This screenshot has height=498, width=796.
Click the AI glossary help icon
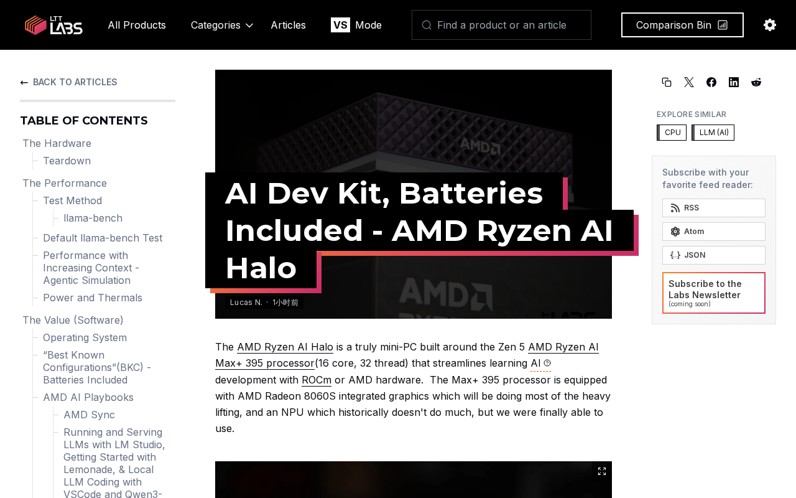[x=547, y=363]
